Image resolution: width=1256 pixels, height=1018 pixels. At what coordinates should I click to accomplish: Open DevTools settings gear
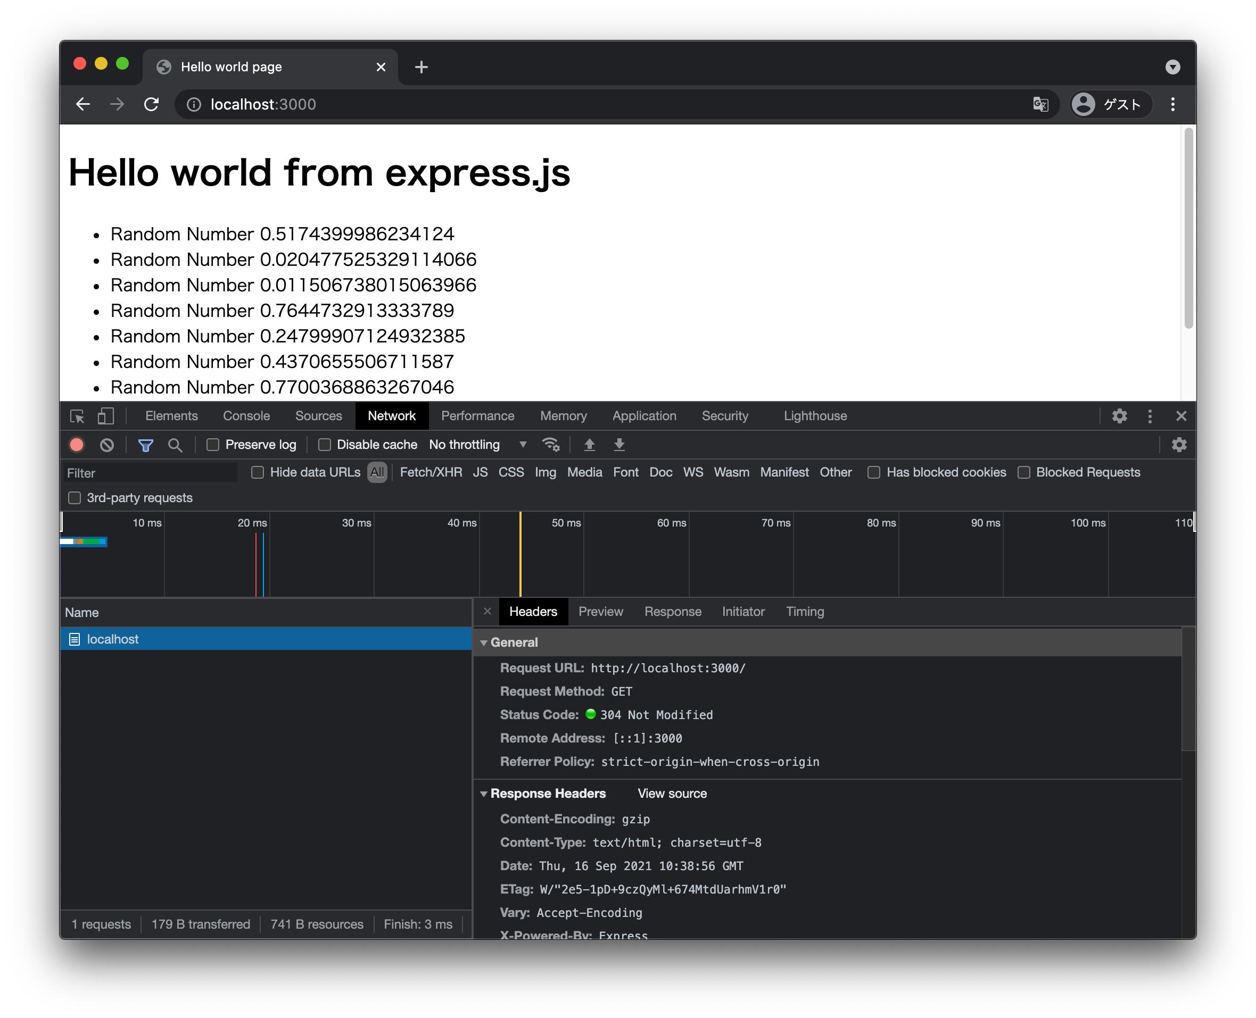(x=1119, y=416)
